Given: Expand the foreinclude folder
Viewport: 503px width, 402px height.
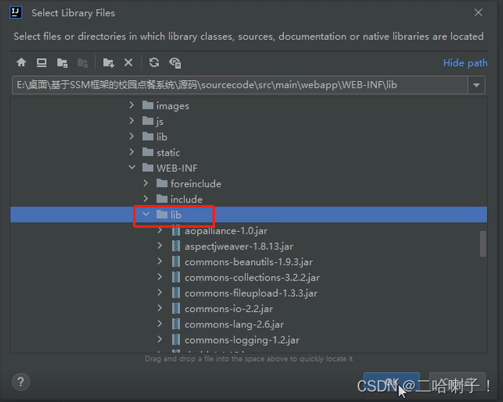Looking at the screenshot, I should pos(146,183).
